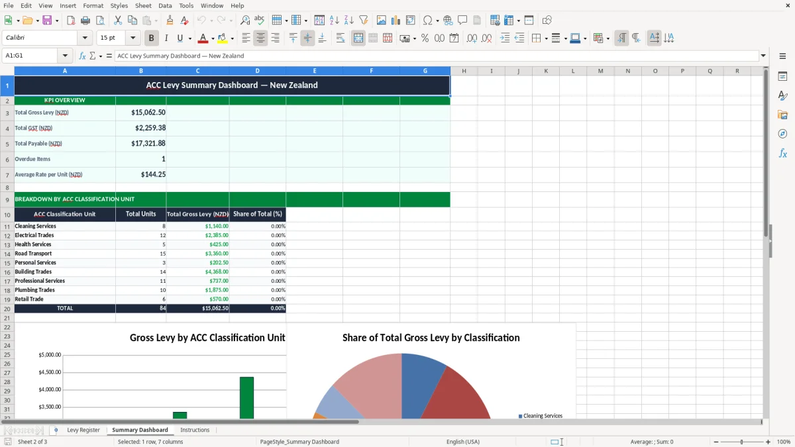
Task: Switch to the Instructions sheet tab
Action: pyautogui.click(x=195, y=430)
